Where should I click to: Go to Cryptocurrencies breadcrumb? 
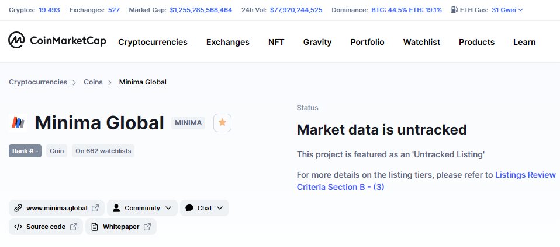tap(38, 82)
